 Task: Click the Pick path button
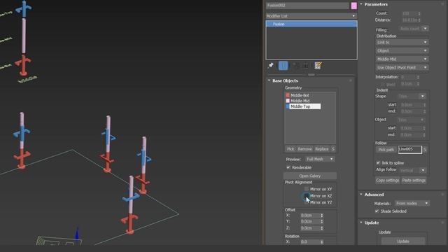386,149
